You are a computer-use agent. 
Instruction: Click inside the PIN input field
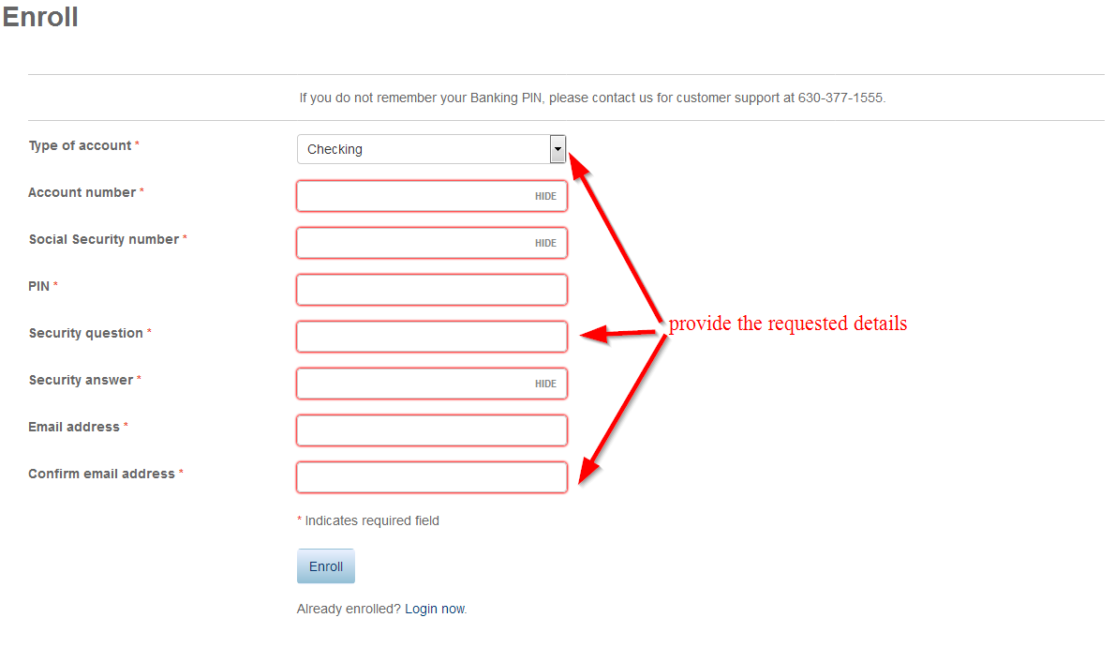(x=432, y=290)
